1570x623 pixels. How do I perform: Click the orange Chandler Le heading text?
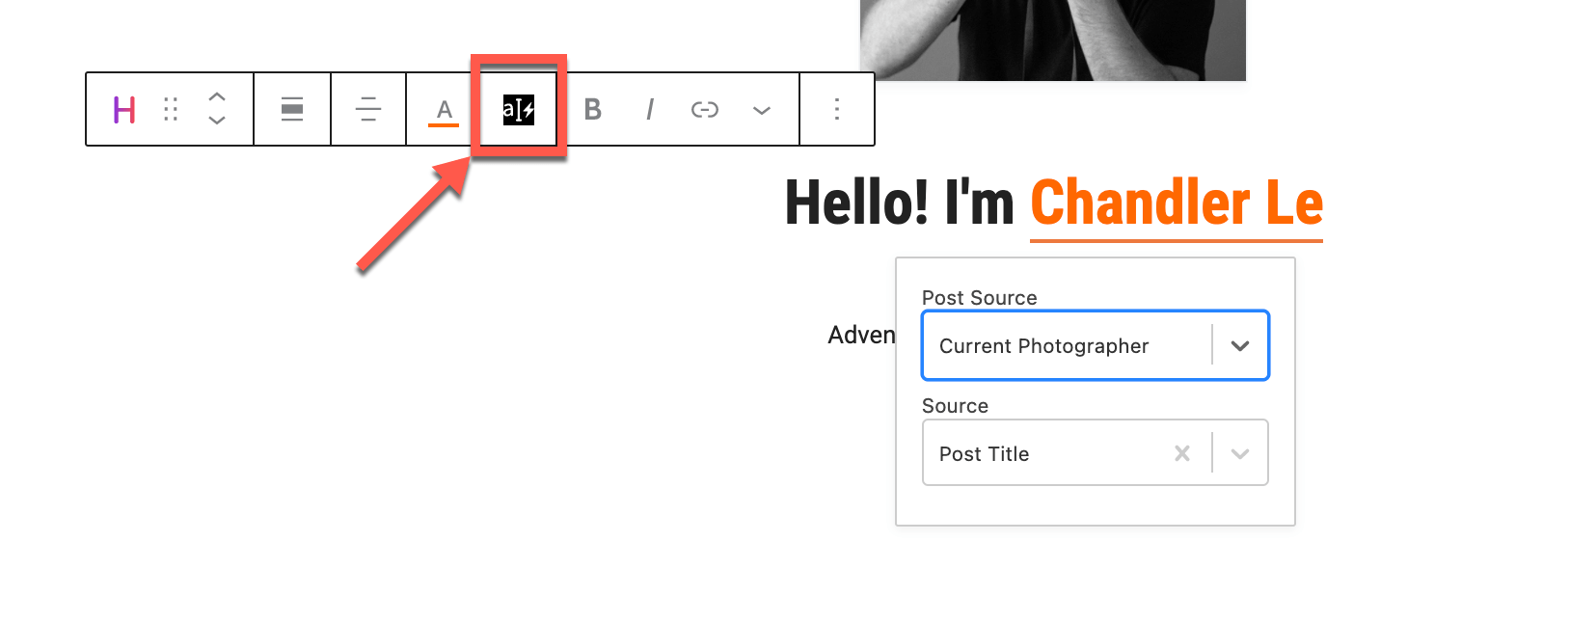(1177, 203)
